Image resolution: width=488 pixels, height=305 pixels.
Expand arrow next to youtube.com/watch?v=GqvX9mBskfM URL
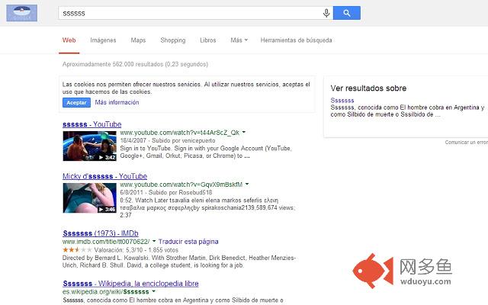click(x=247, y=185)
